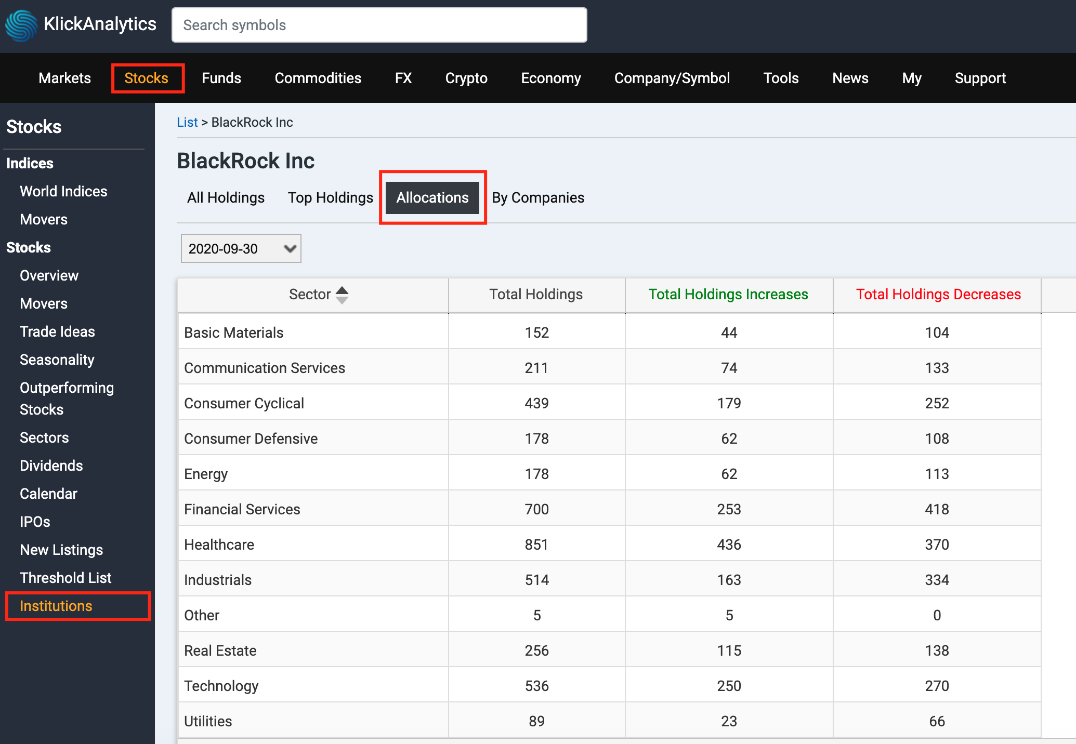This screenshot has height=744, width=1076.
Task: Open the Commodities menu
Action: [318, 78]
